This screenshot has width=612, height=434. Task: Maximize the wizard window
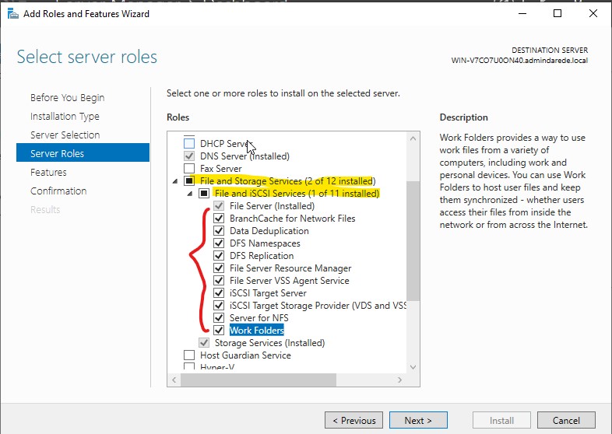[557, 14]
